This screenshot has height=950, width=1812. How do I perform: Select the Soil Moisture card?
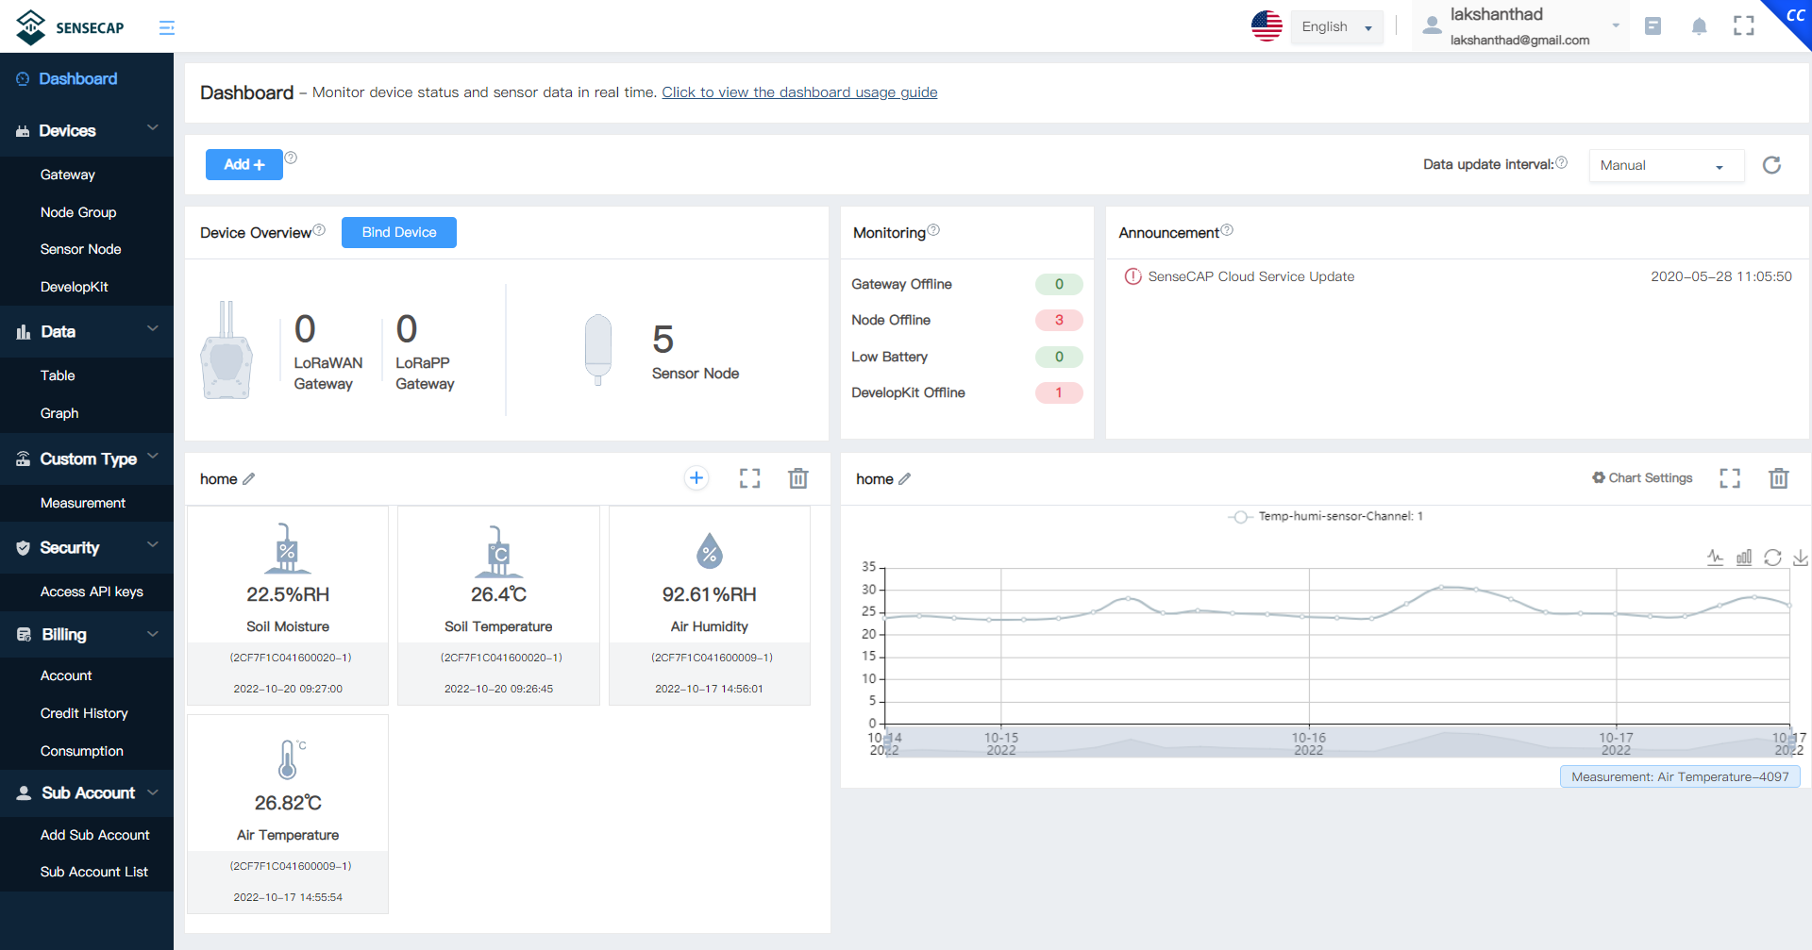[288, 606]
